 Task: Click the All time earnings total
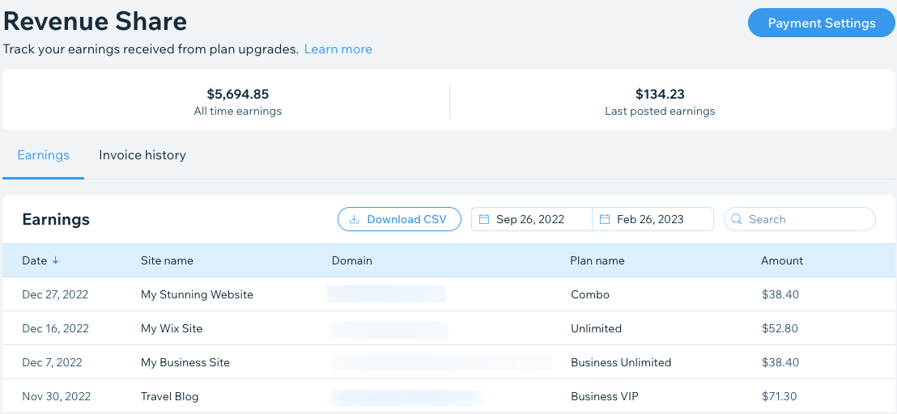237,95
